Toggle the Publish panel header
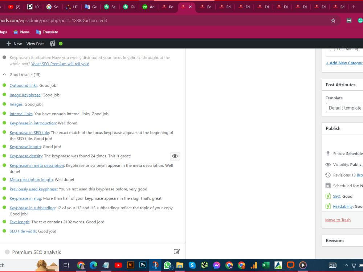This screenshot has width=363, height=272. 343,128
